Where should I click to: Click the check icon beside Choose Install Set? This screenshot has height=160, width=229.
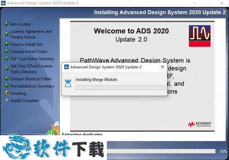coord(7,44)
